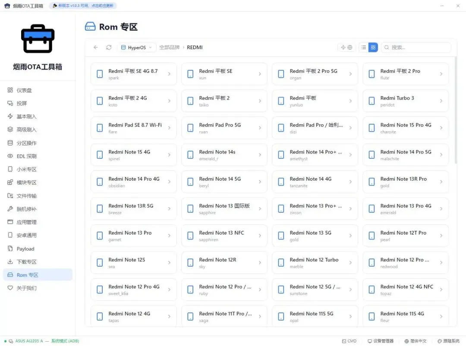Click device icon of Redmi Note 14 Pro 5G
Screen dimensions: 466x346
tap(372, 154)
